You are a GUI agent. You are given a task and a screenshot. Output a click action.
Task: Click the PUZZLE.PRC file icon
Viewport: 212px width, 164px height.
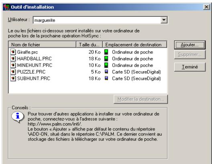click(13, 72)
